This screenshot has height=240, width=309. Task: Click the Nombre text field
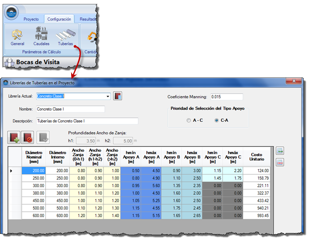pyautogui.click(x=70, y=109)
